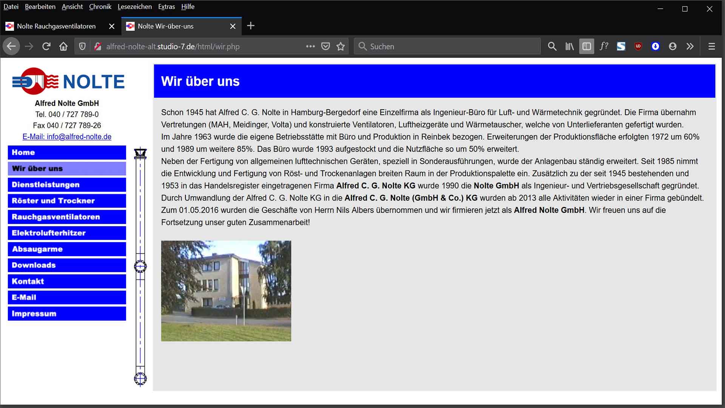Toggle the sidebar panel icon

[587, 46]
